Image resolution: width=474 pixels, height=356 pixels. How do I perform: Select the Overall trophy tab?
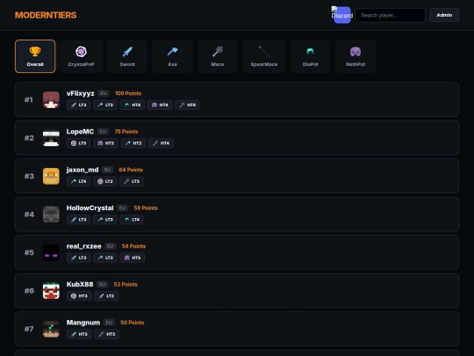pos(35,56)
